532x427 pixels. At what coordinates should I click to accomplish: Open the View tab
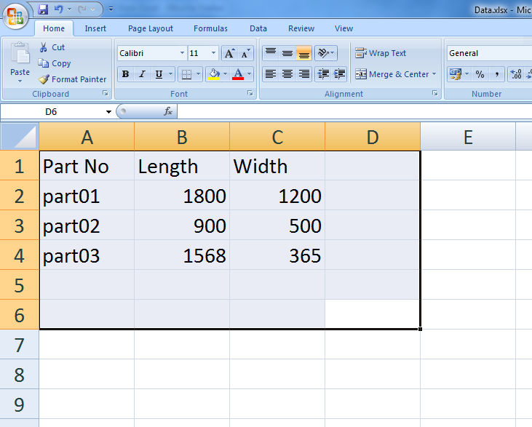click(x=344, y=28)
